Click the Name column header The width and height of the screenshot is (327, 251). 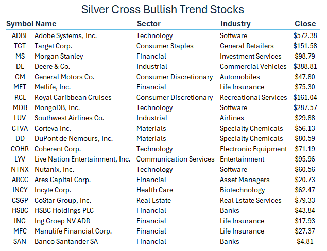coord(46,24)
